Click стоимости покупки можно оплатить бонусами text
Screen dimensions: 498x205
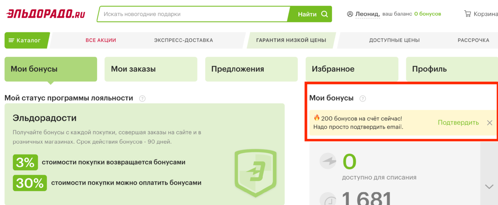click(x=126, y=183)
